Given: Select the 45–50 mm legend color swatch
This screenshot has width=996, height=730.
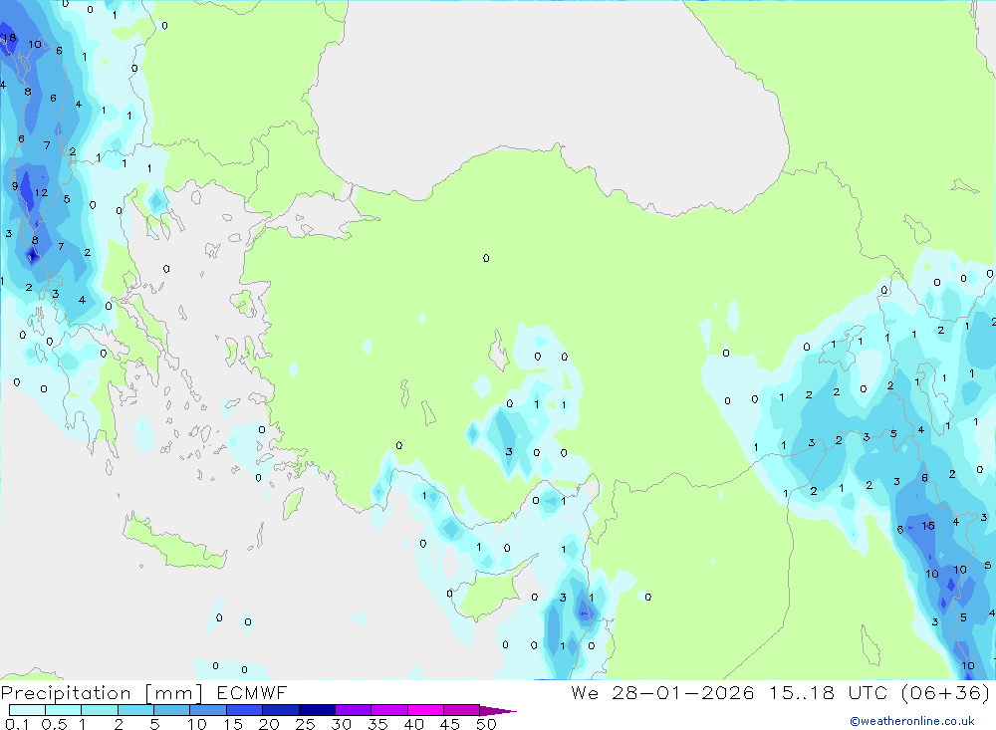Looking at the screenshot, I should (462, 710).
